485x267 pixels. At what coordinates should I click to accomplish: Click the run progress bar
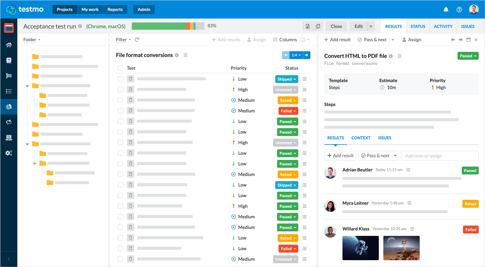tap(168, 26)
